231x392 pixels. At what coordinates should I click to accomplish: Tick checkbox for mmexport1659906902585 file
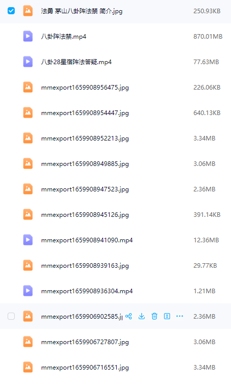[11, 316]
